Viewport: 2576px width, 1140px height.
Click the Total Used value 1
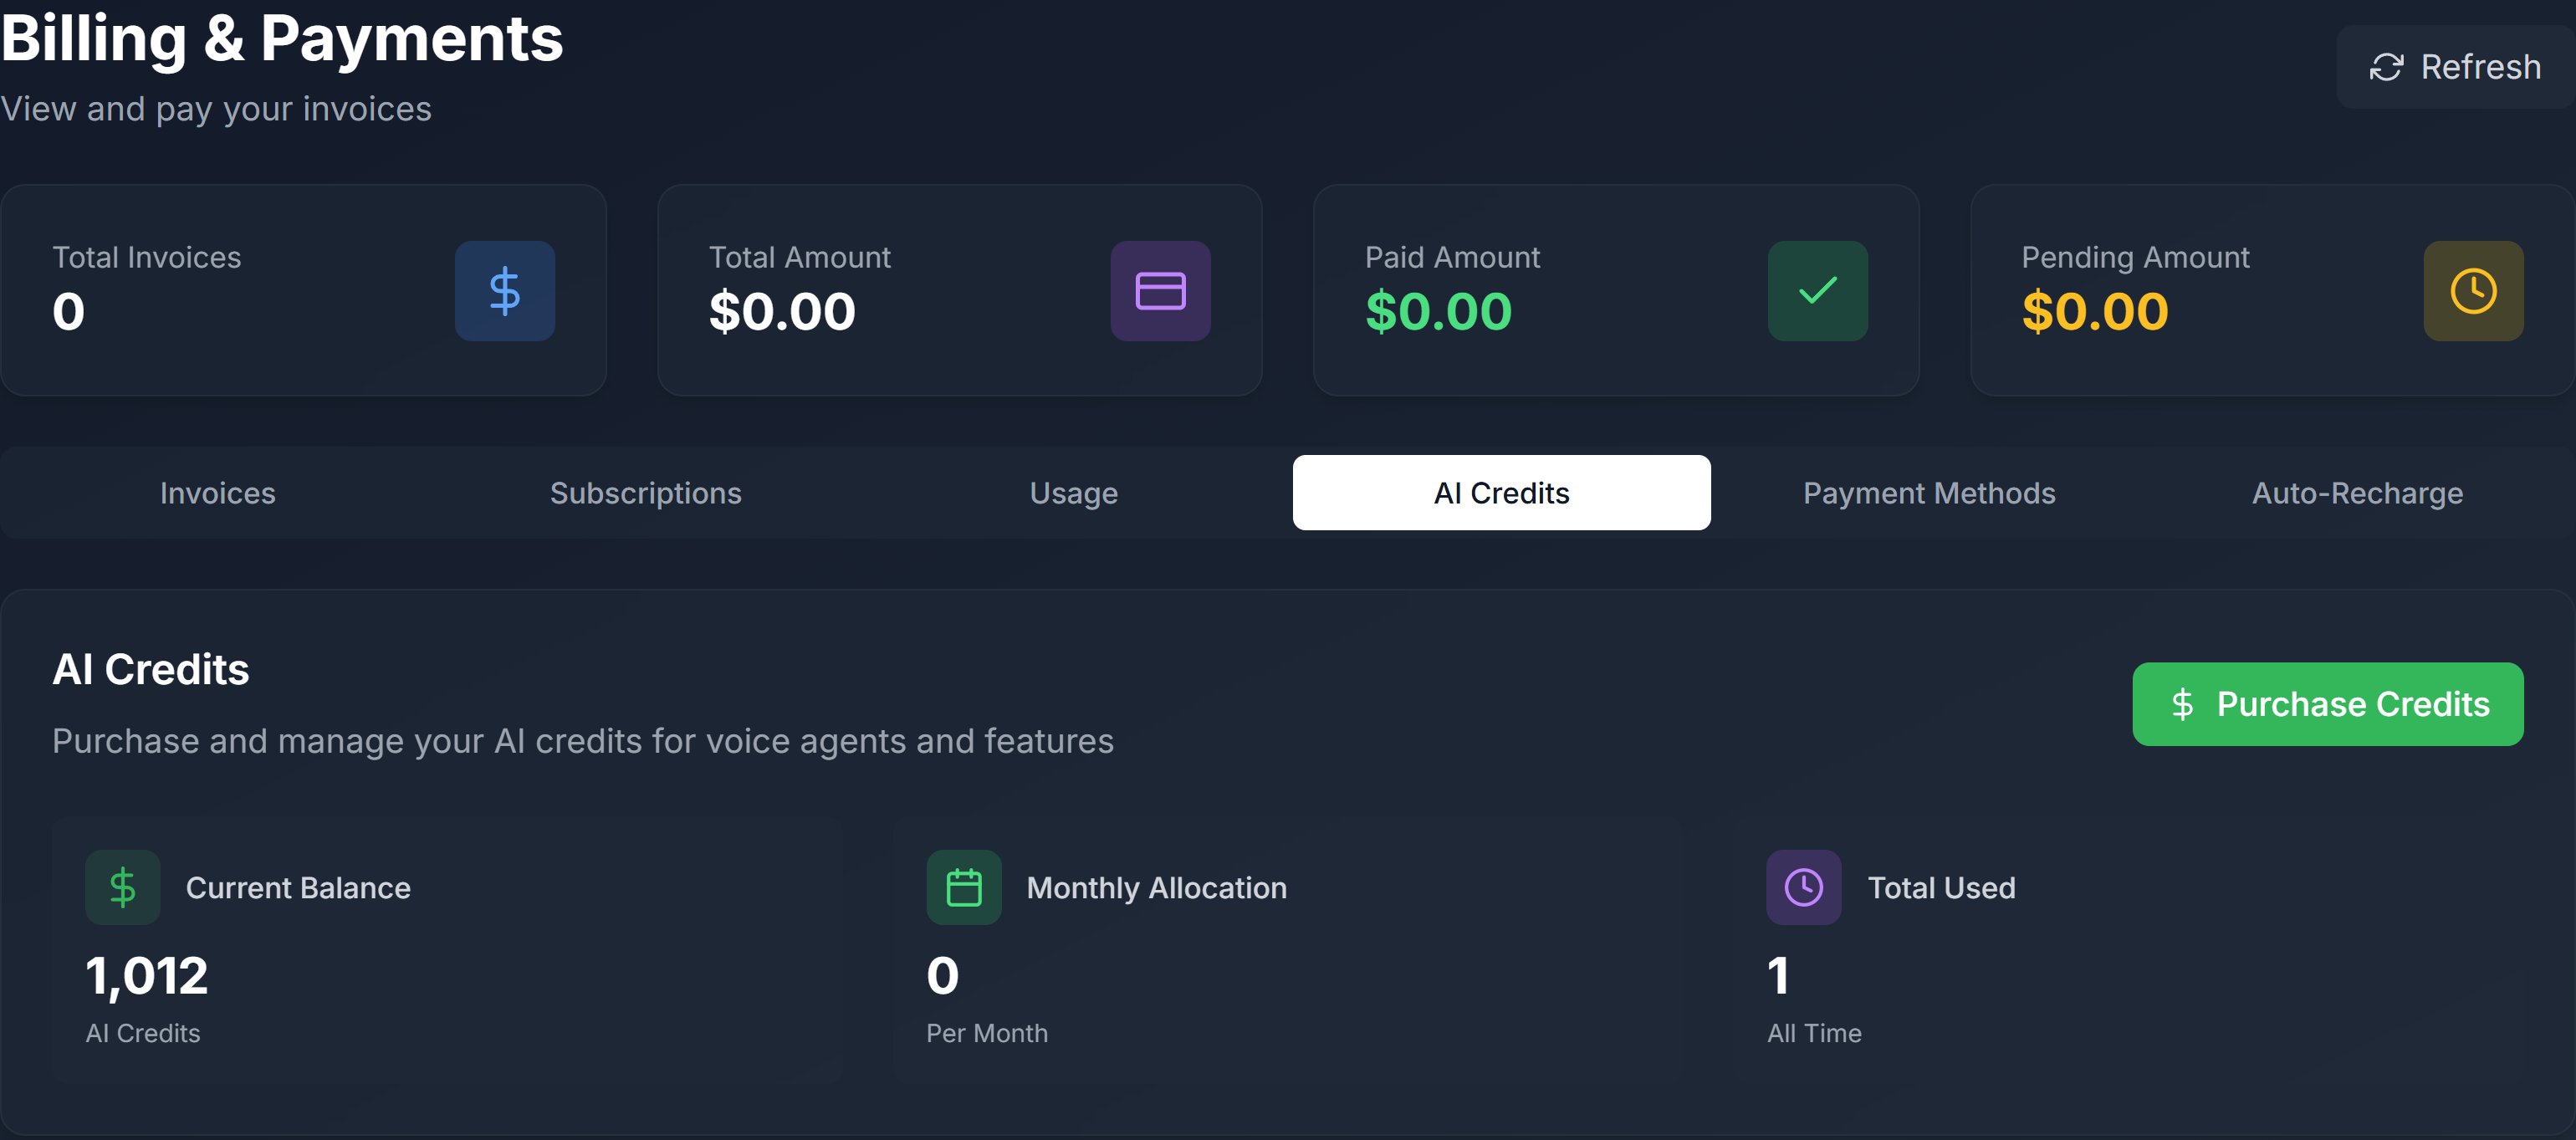(x=1778, y=976)
